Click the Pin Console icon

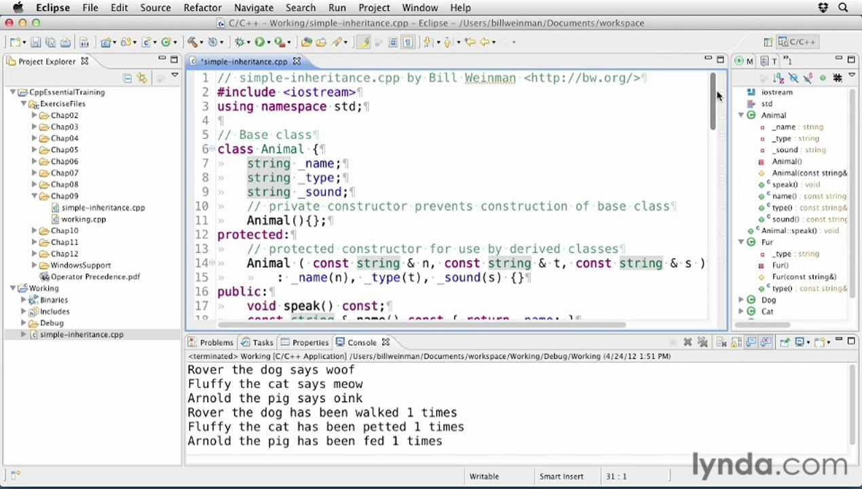pos(785,342)
